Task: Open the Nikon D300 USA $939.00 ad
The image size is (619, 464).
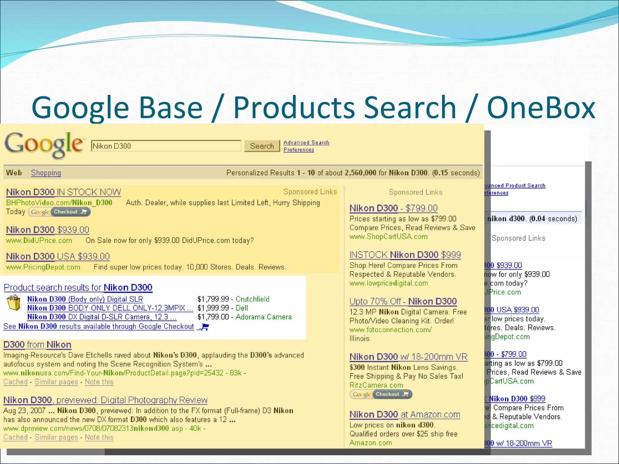Action: (x=58, y=256)
